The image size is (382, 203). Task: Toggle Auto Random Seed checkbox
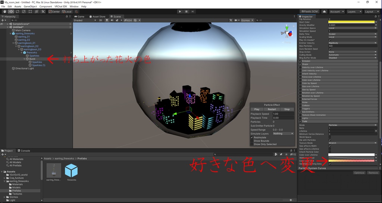pos(330,49)
